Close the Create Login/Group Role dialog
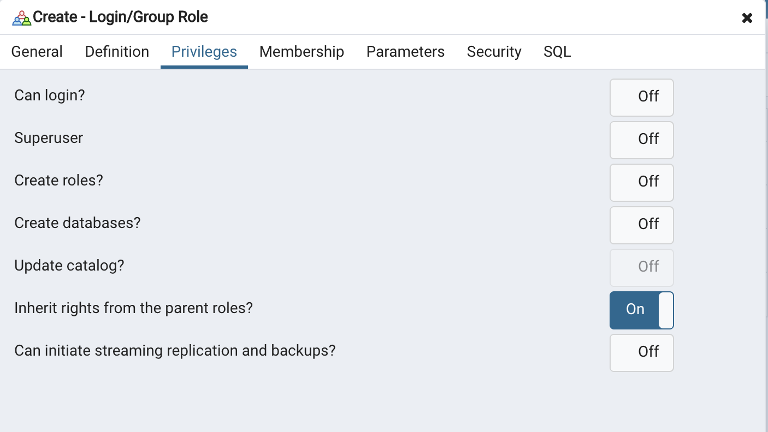Image resolution: width=768 pixels, height=432 pixels. coord(747,18)
